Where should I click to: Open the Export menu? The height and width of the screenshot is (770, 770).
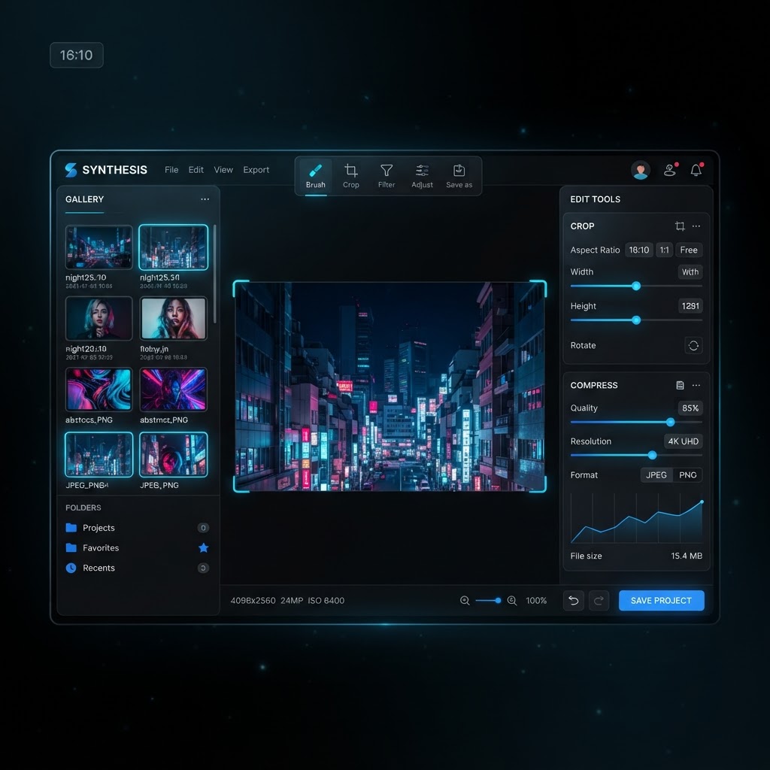click(256, 170)
